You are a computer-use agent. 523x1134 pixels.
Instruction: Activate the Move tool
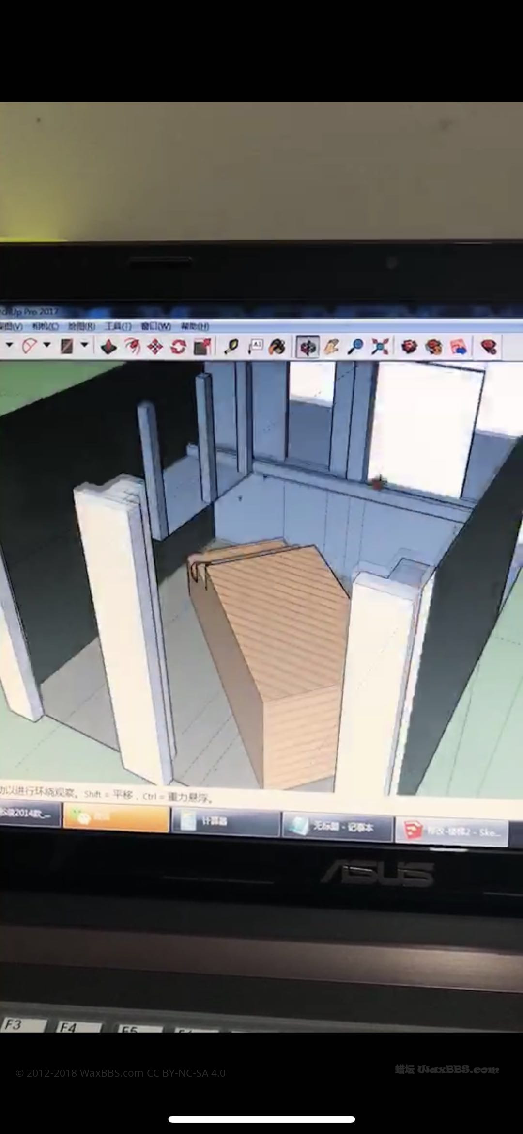pyautogui.click(x=155, y=347)
